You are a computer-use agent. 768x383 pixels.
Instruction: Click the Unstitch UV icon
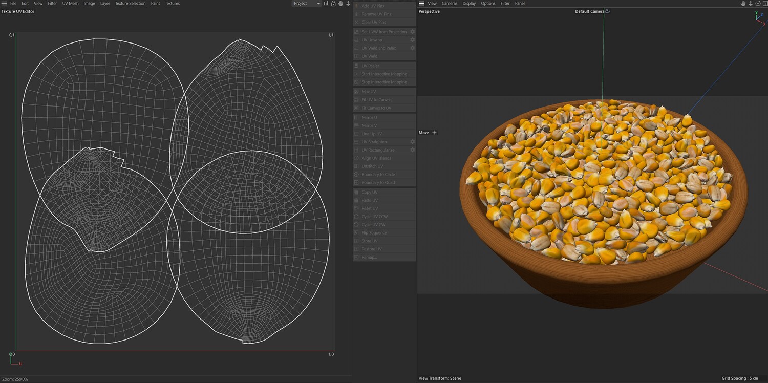[x=357, y=166]
